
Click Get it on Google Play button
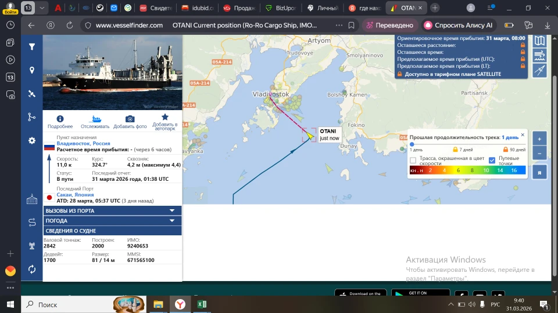pos(420,293)
